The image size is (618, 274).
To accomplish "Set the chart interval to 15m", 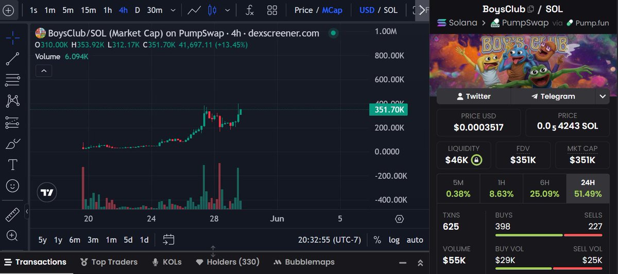I will click(88, 10).
